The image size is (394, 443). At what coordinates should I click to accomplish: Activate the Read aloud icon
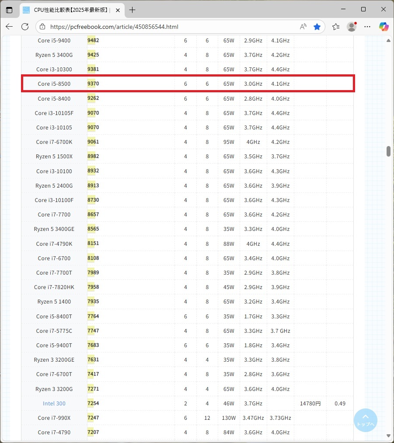tap(303, 27)
